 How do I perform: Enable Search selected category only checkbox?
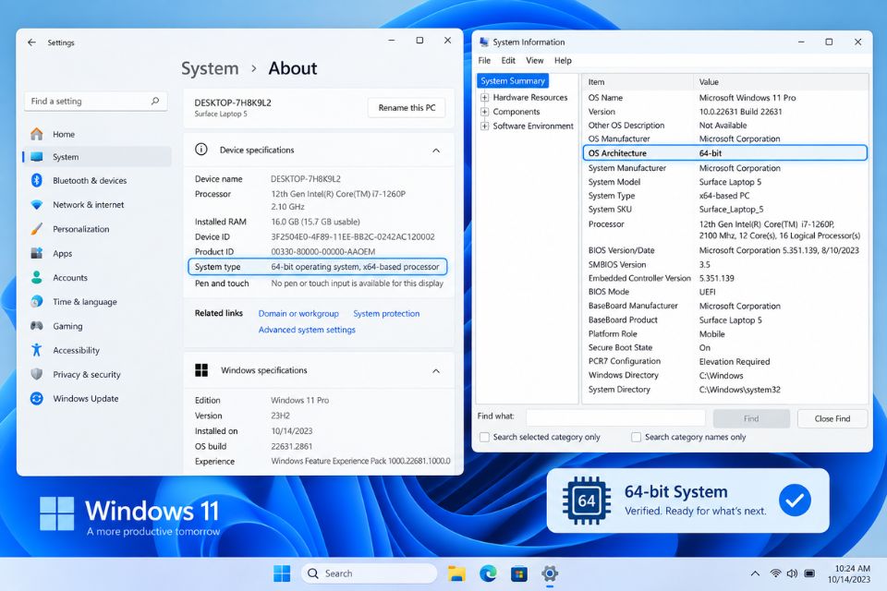coord(484,437)
